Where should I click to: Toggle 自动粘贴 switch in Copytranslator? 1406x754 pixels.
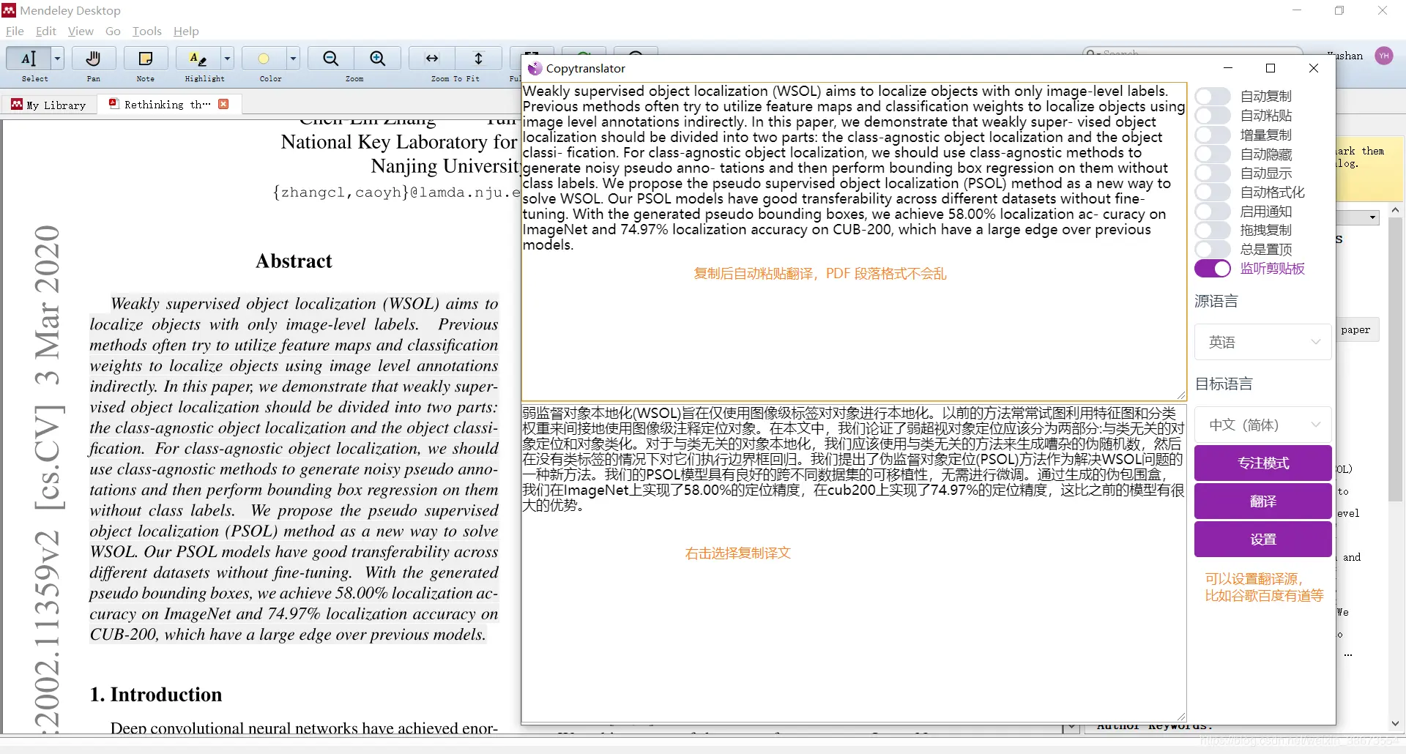click(x=1213, y=116)
